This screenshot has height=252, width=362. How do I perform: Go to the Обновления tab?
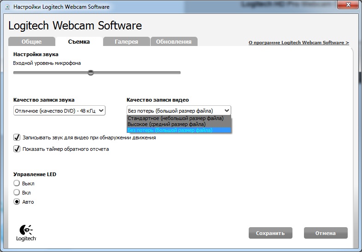174,42
